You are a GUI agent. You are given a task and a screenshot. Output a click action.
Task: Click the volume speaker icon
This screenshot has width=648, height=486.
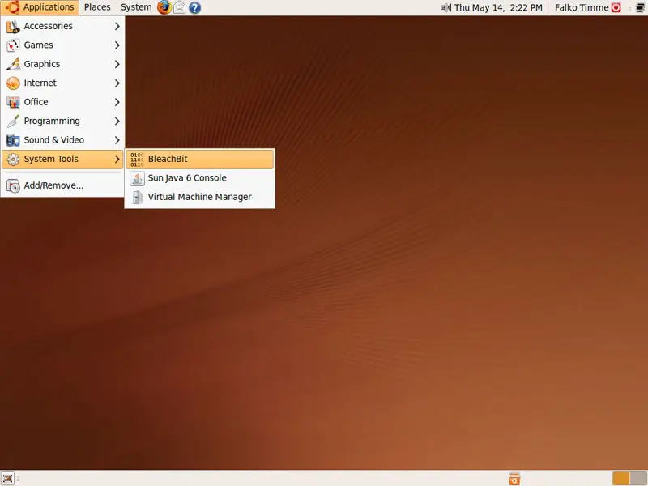pos(446,7)
